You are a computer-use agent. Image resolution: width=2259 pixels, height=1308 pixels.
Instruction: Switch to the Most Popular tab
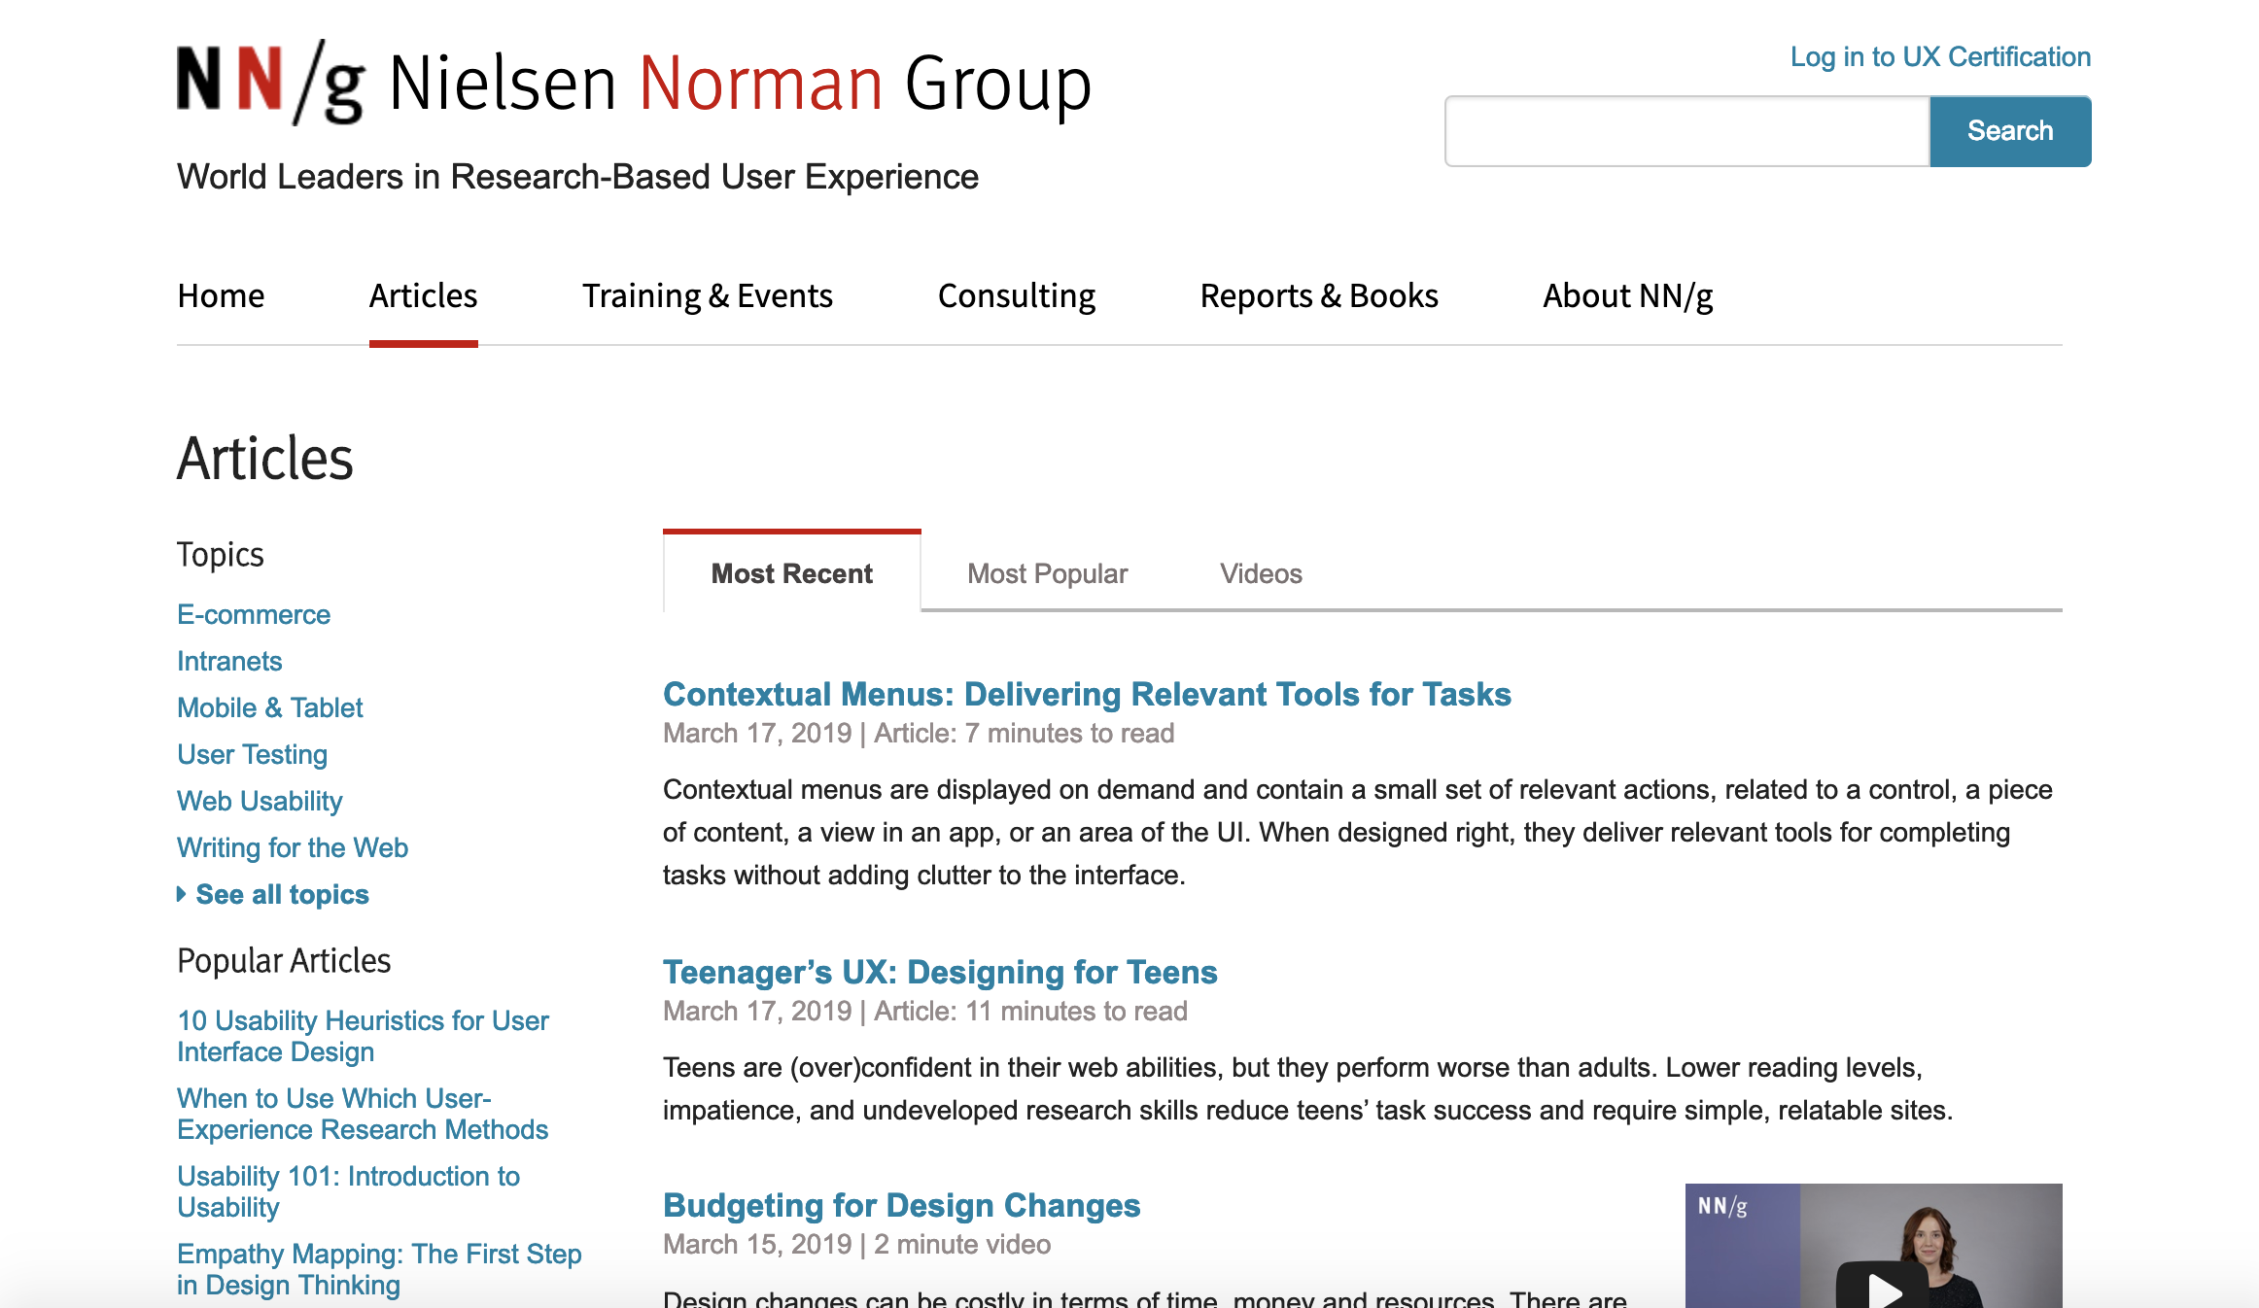pos(1047,573)
